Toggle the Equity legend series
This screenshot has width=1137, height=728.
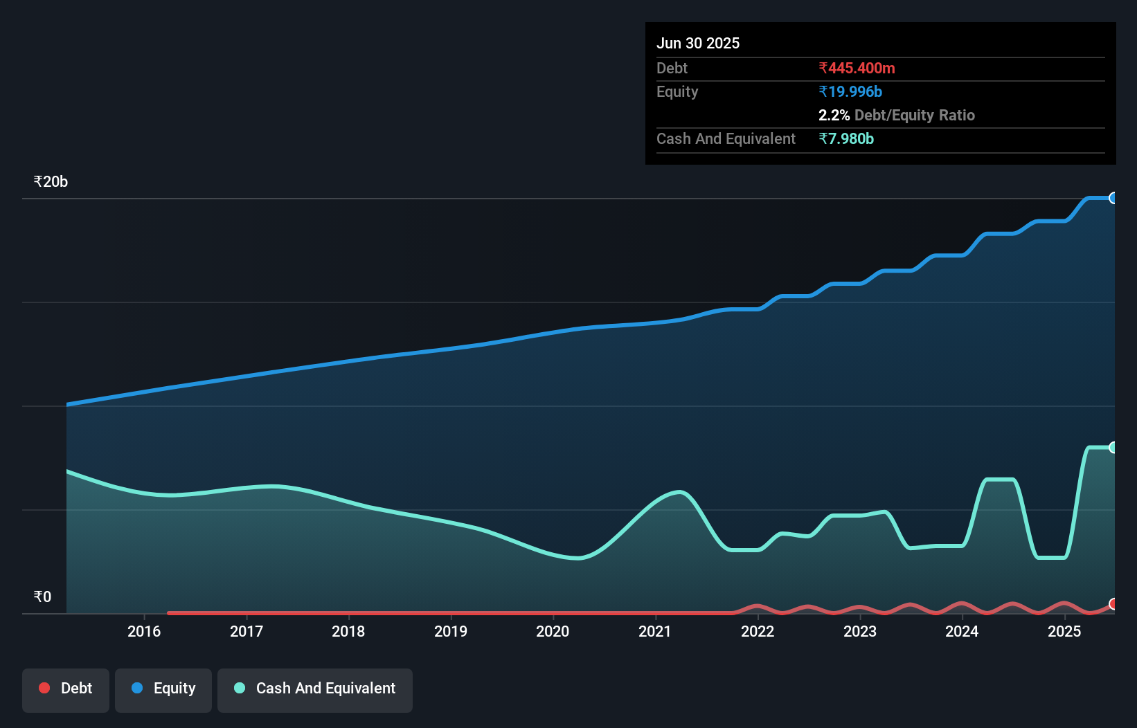coord(163,690)
